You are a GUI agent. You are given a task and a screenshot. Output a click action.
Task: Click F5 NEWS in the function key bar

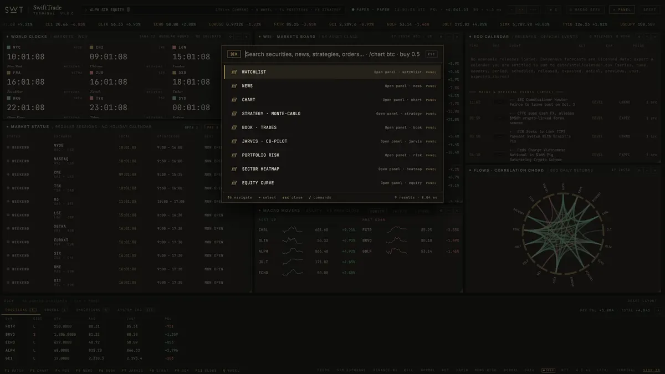84,370
